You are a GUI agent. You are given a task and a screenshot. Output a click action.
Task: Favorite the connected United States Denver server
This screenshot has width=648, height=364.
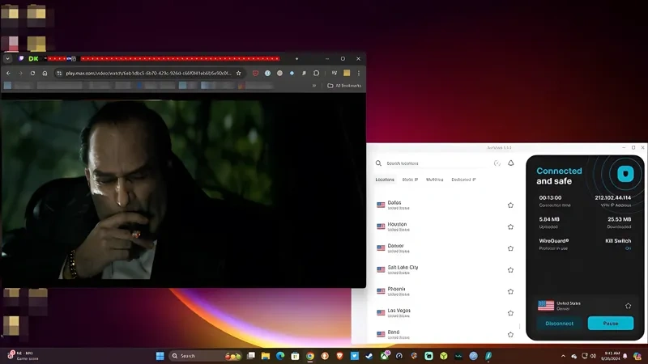coord(628,306)
